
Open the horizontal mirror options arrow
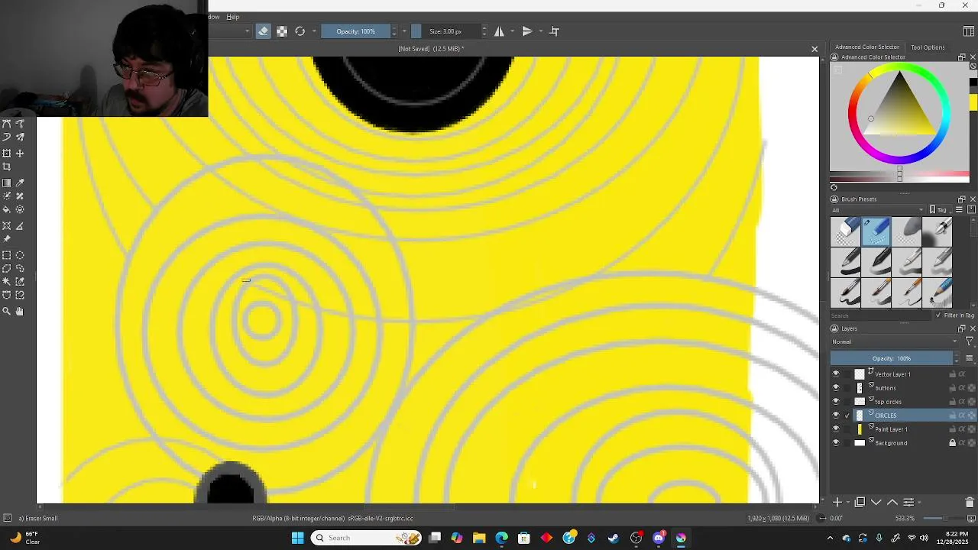coord(512,31)
